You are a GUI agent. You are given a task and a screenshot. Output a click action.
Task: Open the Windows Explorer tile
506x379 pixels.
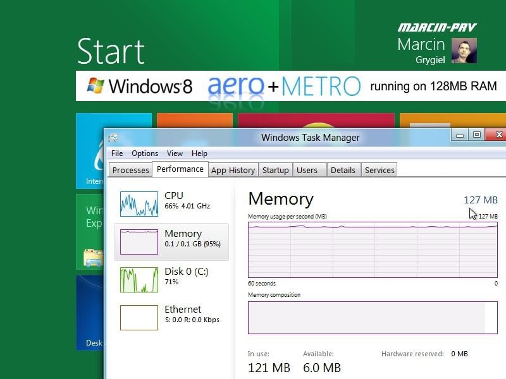point(90,232)
